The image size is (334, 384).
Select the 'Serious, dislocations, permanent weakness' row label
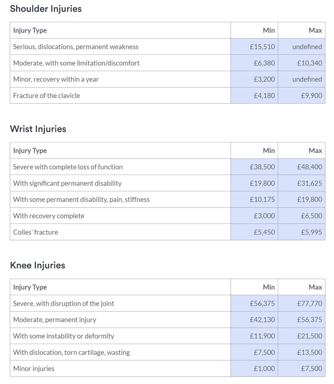(x=76, y=47)
